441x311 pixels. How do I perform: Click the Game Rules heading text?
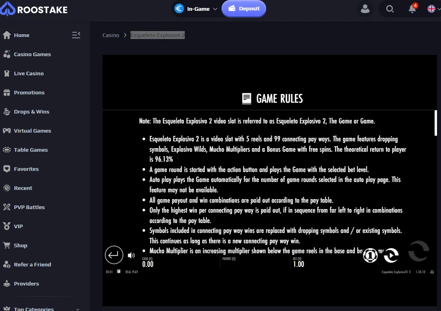(x=279, y=98)
